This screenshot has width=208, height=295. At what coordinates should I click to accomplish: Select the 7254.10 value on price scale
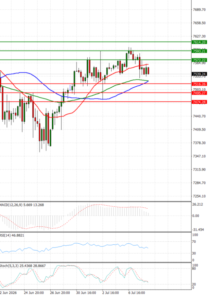(x=199, y=196)
